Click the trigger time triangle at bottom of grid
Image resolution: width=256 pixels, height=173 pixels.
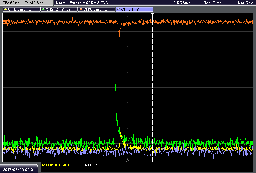click(x=128, y=161)
